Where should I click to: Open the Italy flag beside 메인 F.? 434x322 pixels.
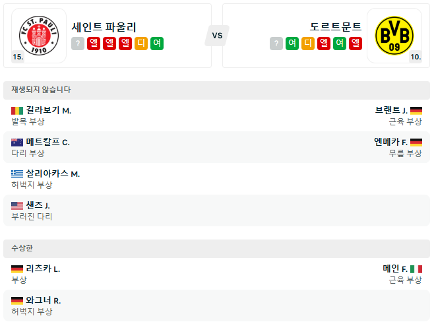click(416, 269)
